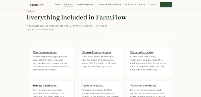Screen dimensions: 201x97
Task: Click the Log in button
Action: (166, 5)
